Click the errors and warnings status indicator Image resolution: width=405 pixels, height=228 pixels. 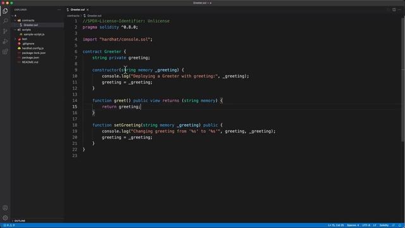(9, 225)
